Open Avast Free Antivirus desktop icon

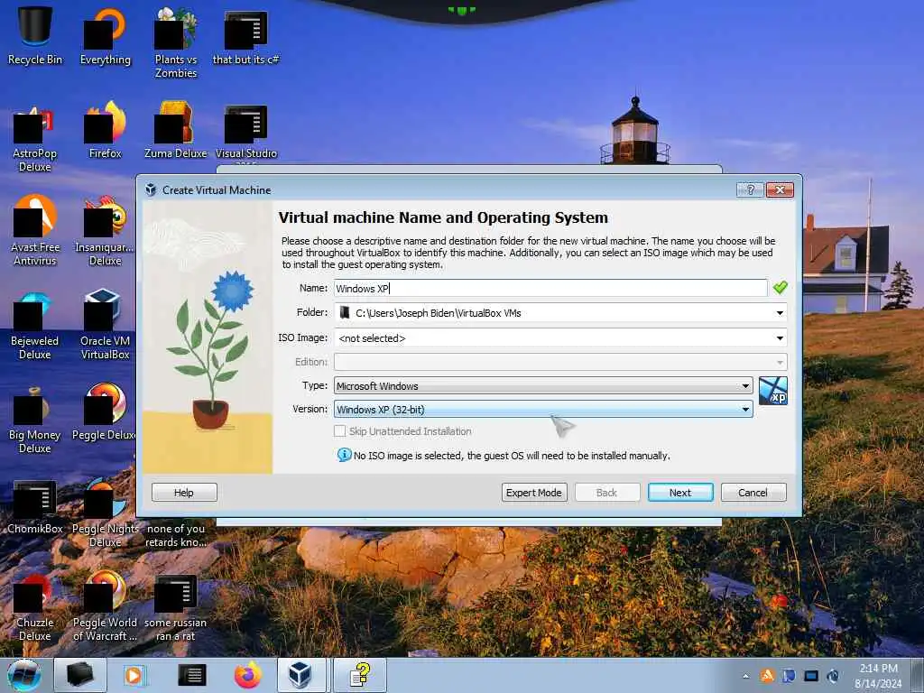(x=35, y=231)
